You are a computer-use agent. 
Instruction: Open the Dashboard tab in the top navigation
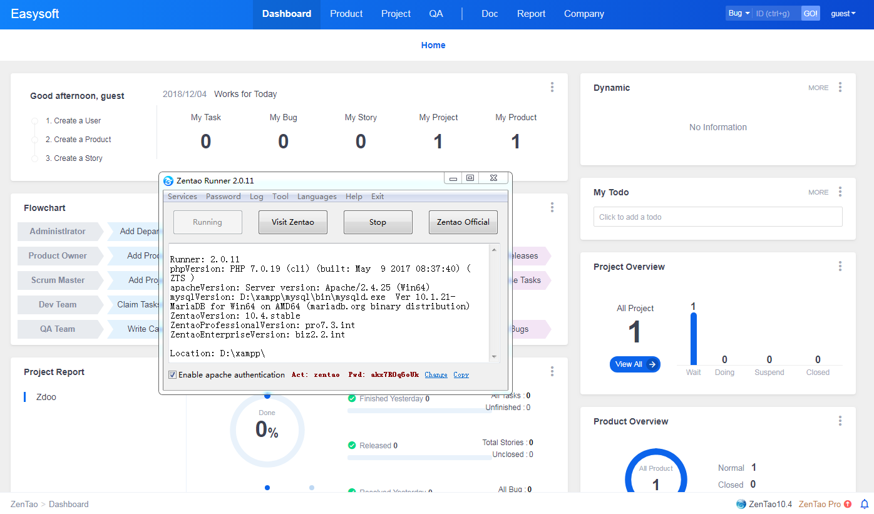pos(287,14)
